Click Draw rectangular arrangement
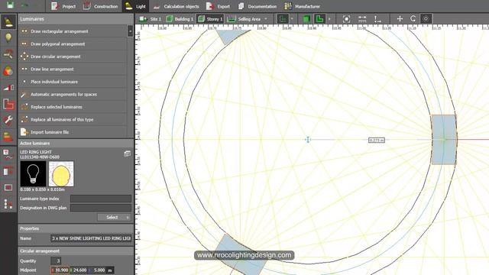 73,31
